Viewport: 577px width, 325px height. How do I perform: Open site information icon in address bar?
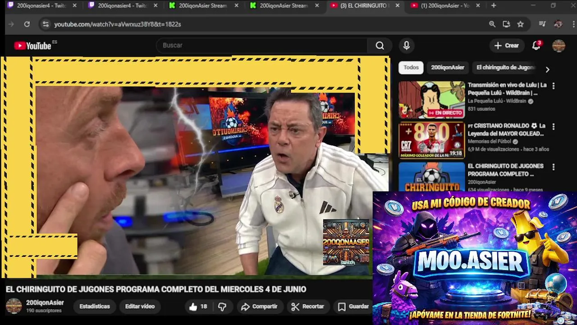click(46, 24)
